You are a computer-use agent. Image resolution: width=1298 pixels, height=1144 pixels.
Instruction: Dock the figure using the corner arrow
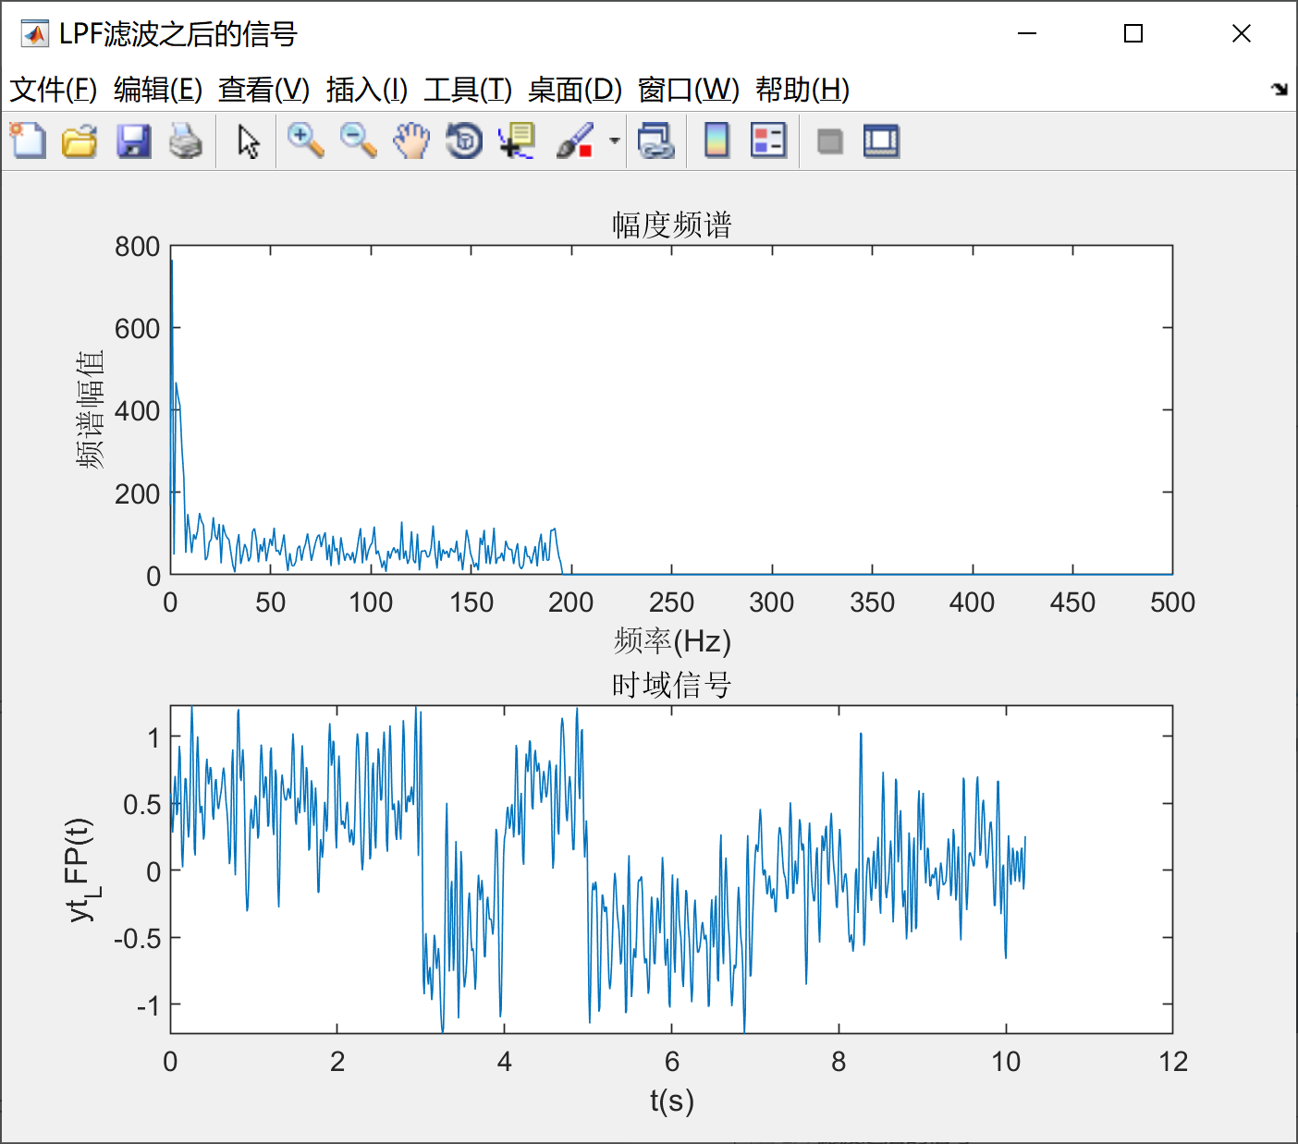click(1280, 90)
